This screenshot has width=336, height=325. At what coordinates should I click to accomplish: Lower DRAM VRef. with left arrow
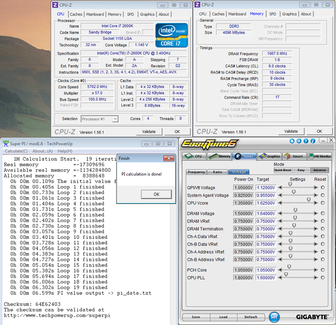point(280,221)
